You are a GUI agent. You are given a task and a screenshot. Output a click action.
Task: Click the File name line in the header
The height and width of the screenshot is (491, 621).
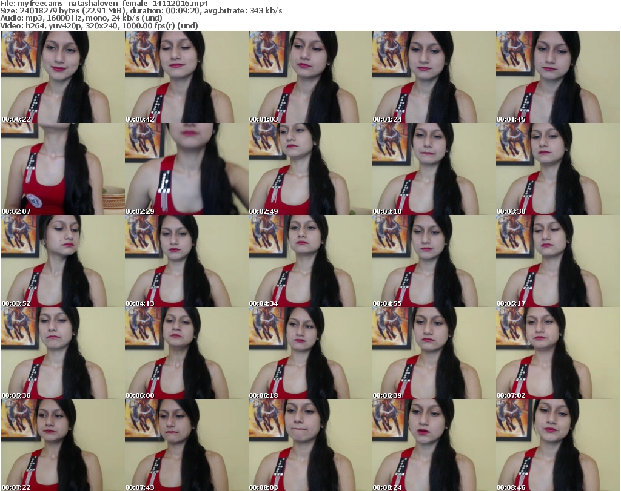(104, 4)
